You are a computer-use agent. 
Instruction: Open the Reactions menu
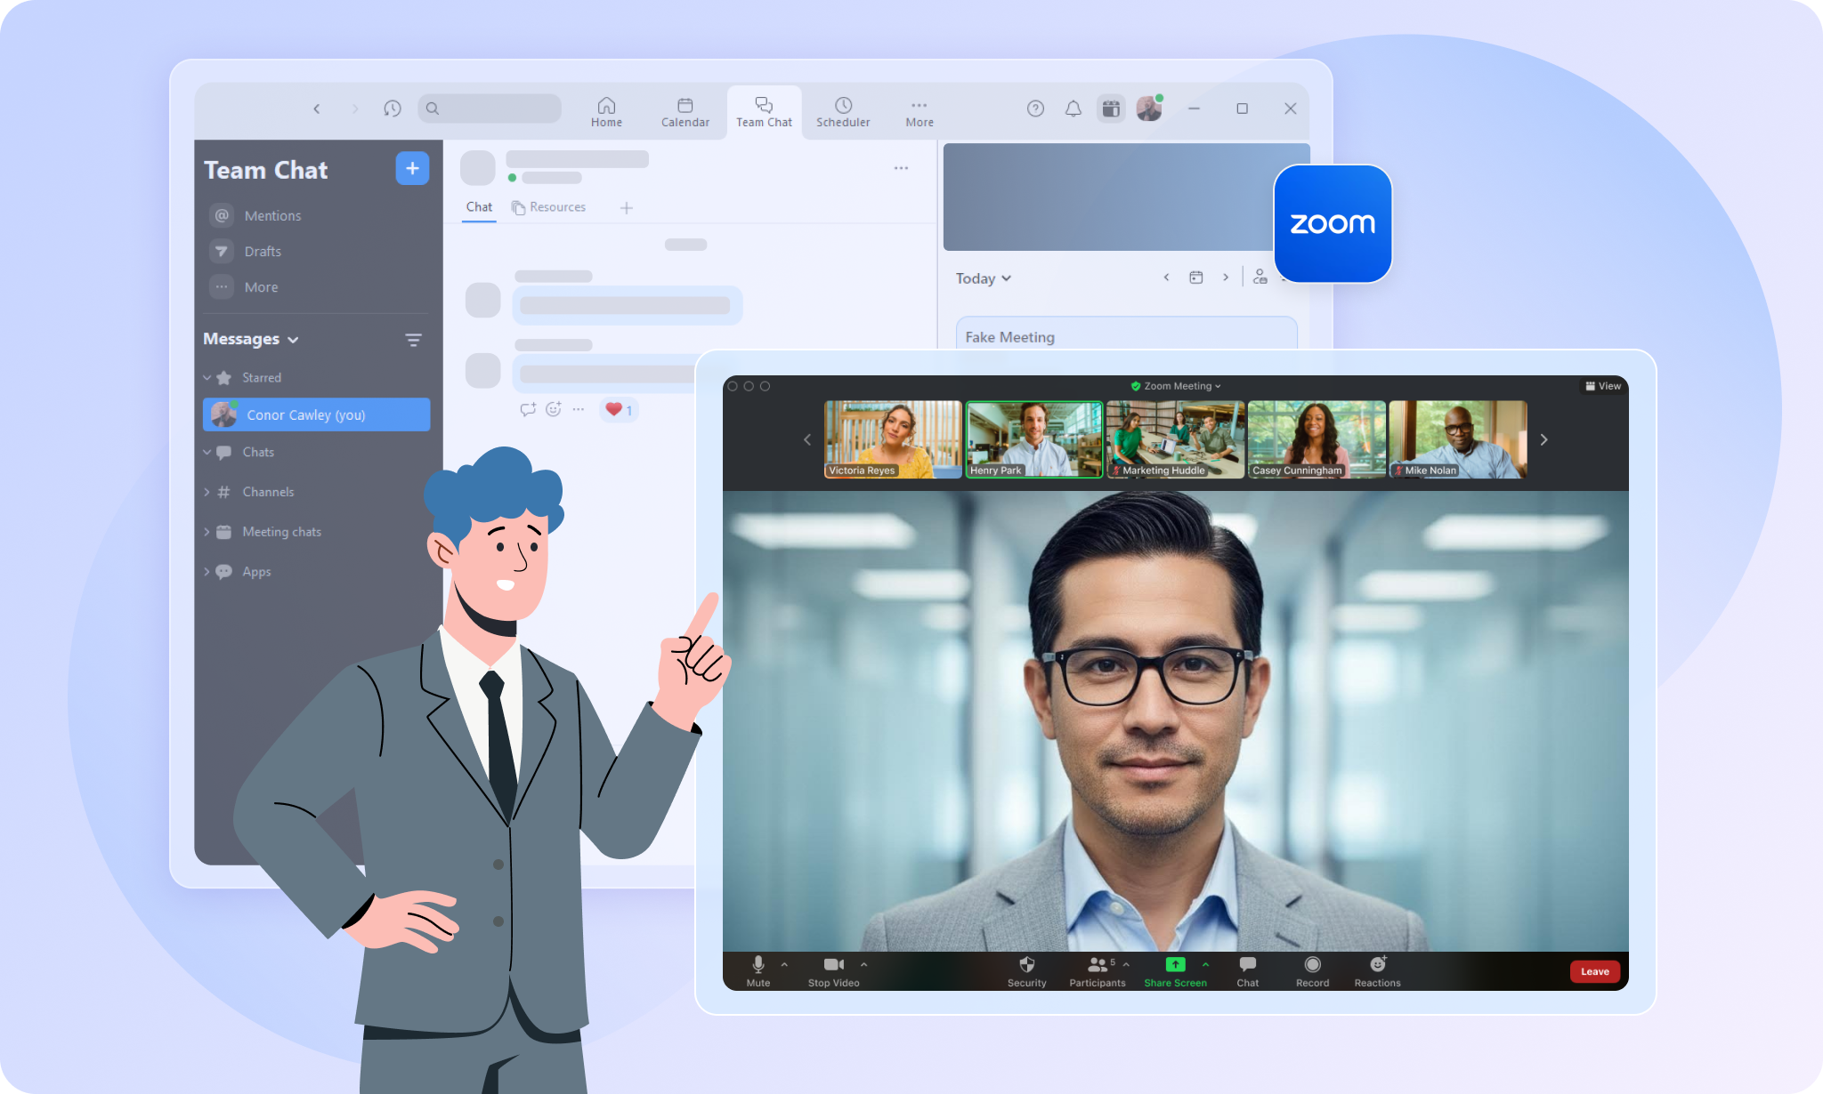(x=1377, y=971)
